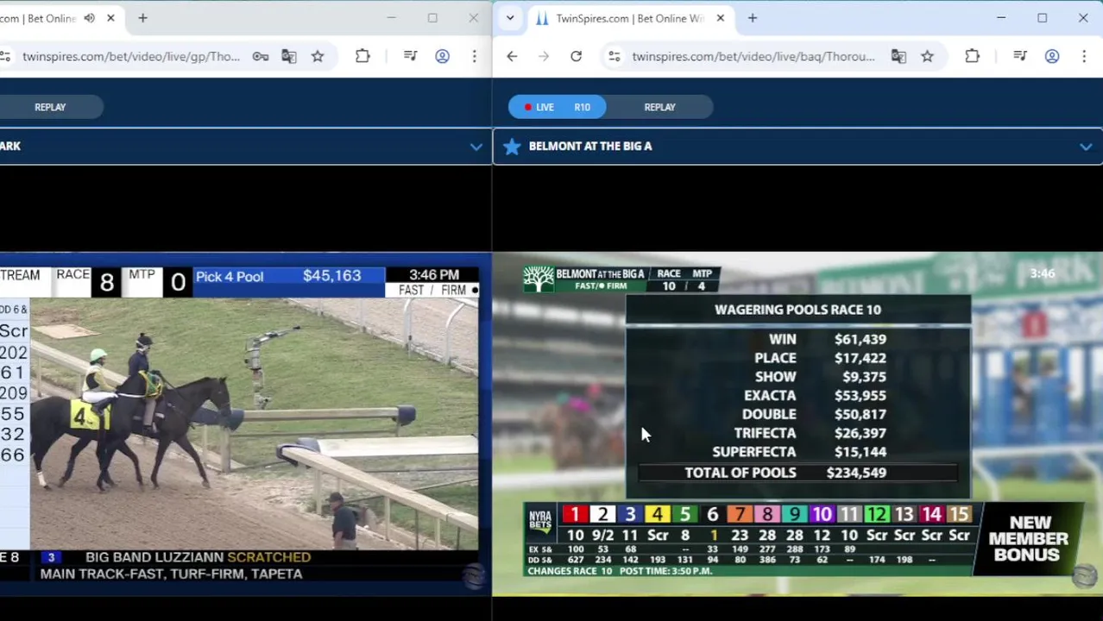The image size is (1103, 621).
Task: View site information in left window address bar
Action: (5, 57)
